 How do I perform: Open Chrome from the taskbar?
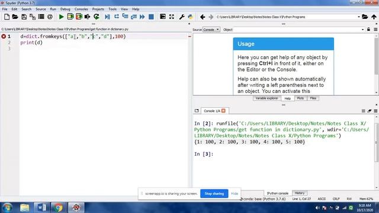(58, 208)
